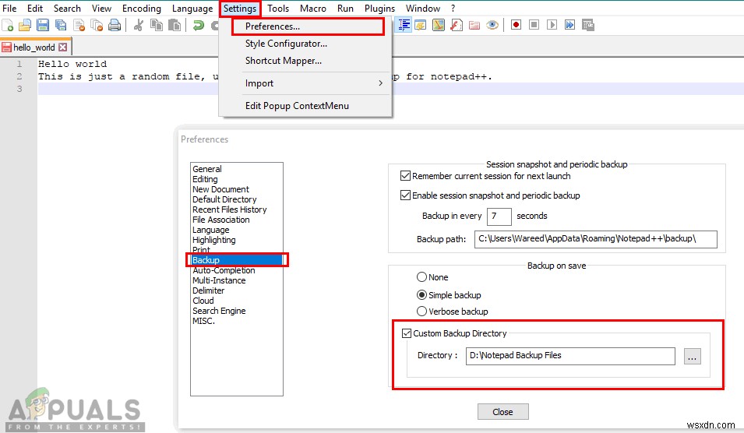This screenshot has height=433, width=744.
Task: Open the Tools menu
Action: (x=278, y=9)
